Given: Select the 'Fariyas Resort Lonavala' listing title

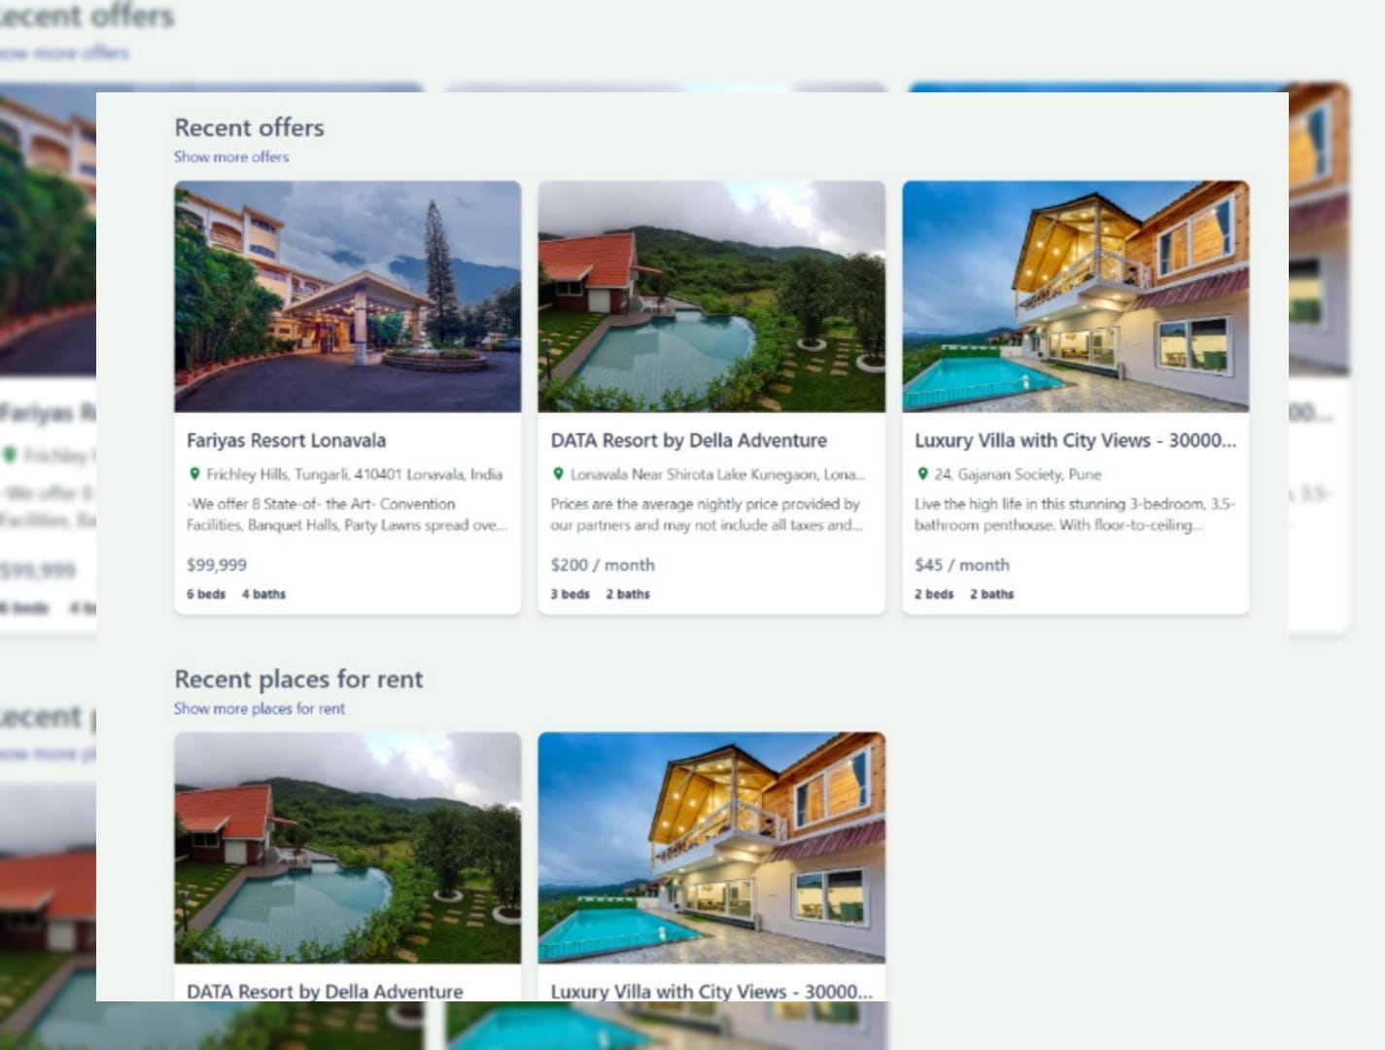Looking at the screenshot, I should [x=287, y=440].
